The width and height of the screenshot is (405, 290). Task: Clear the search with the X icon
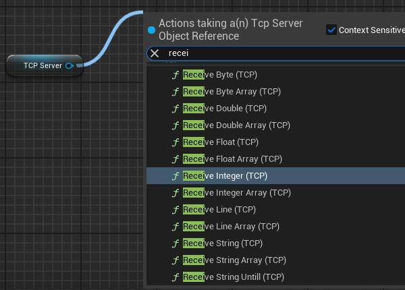tap(155, 53)
